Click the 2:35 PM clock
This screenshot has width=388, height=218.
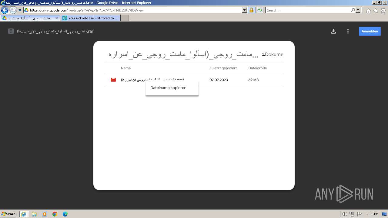(x=373, y=214)
